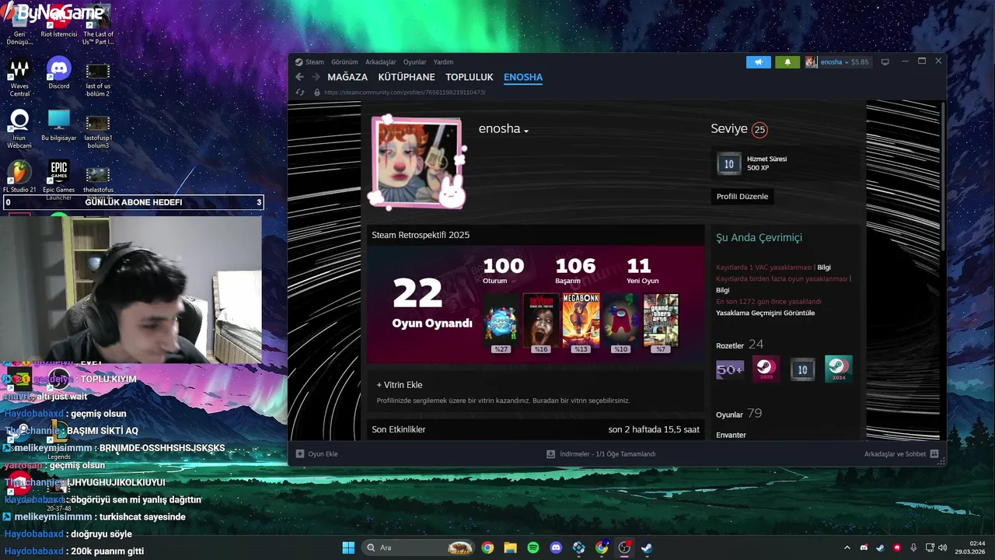Click the Megabonk game cover
The height and width of the screenshot is (560, 995).
tap(581, 319)
